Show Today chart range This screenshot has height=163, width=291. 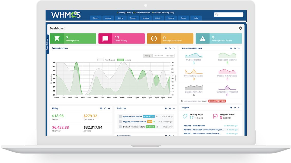[x=148, y=56]
